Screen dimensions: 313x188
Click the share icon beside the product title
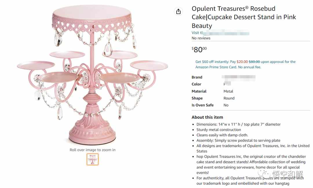[x=178, y=11]
